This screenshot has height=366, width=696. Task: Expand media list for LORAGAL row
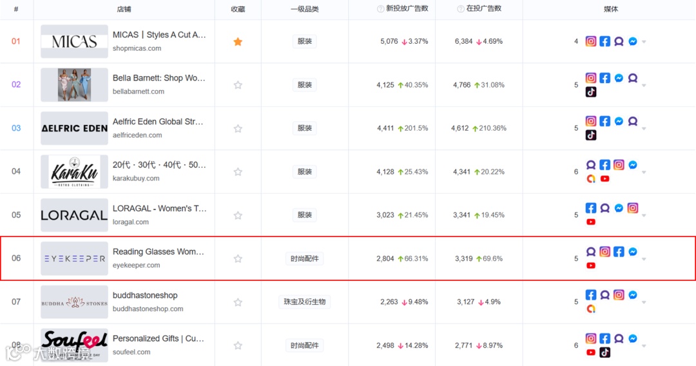click(x=644, y=216)
